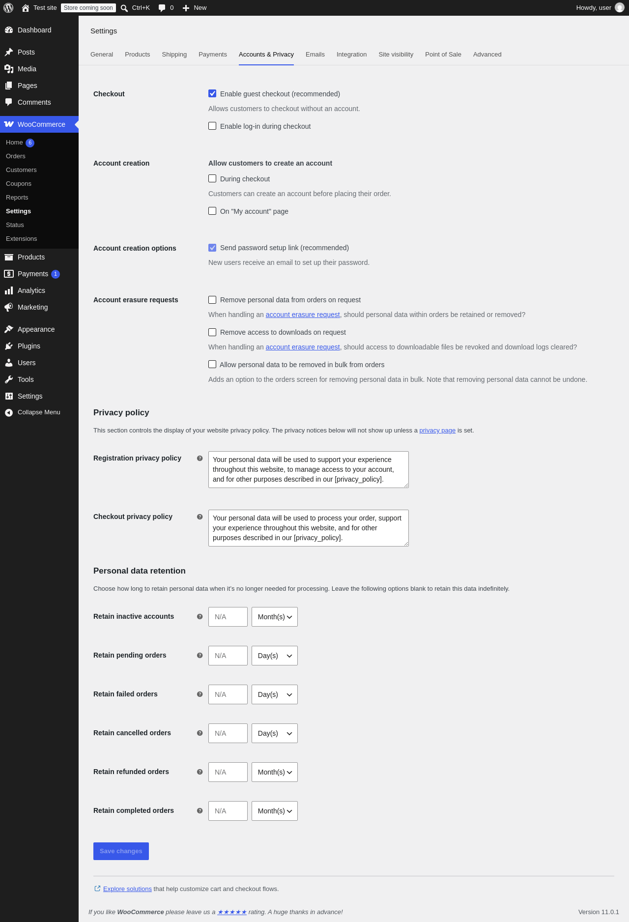Click the Save changes button
Screen dimensions: 629x922
[x=121, y=851]
